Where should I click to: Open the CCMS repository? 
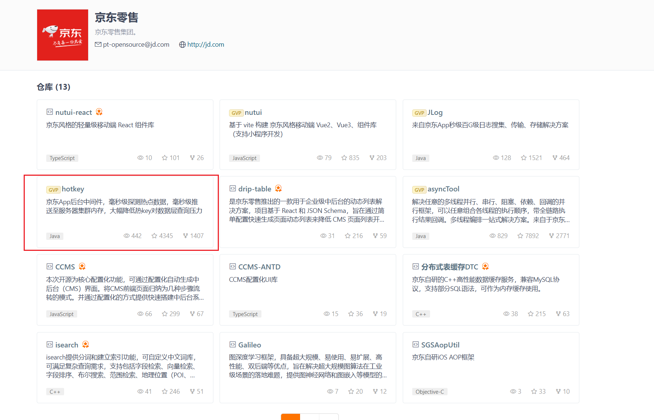pyautogui.click(x=65, y=267)
